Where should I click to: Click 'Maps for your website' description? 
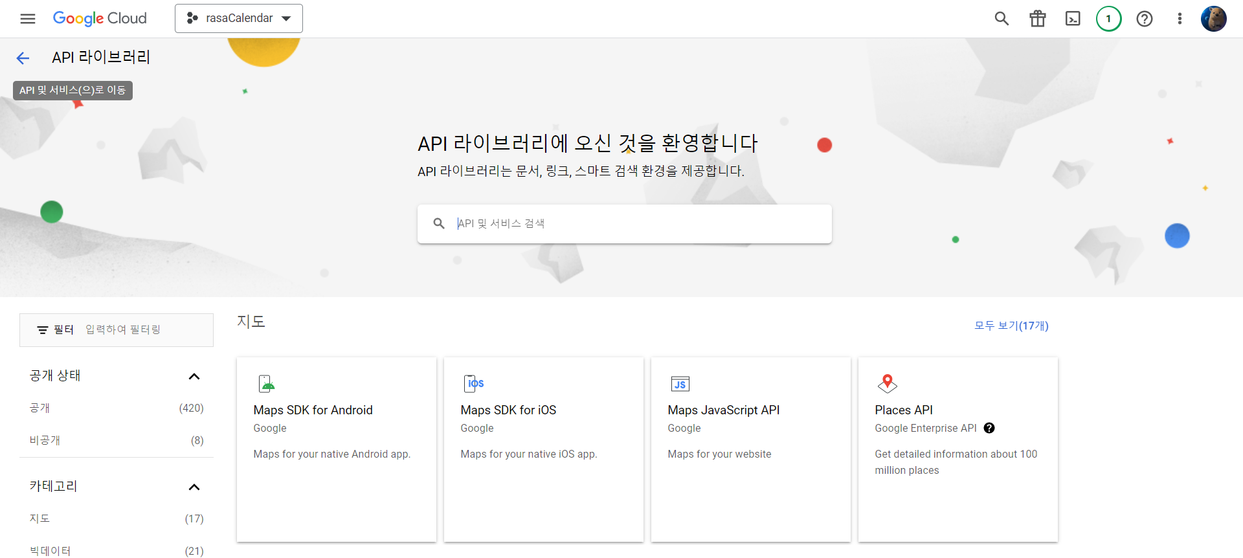click(719, 454)
